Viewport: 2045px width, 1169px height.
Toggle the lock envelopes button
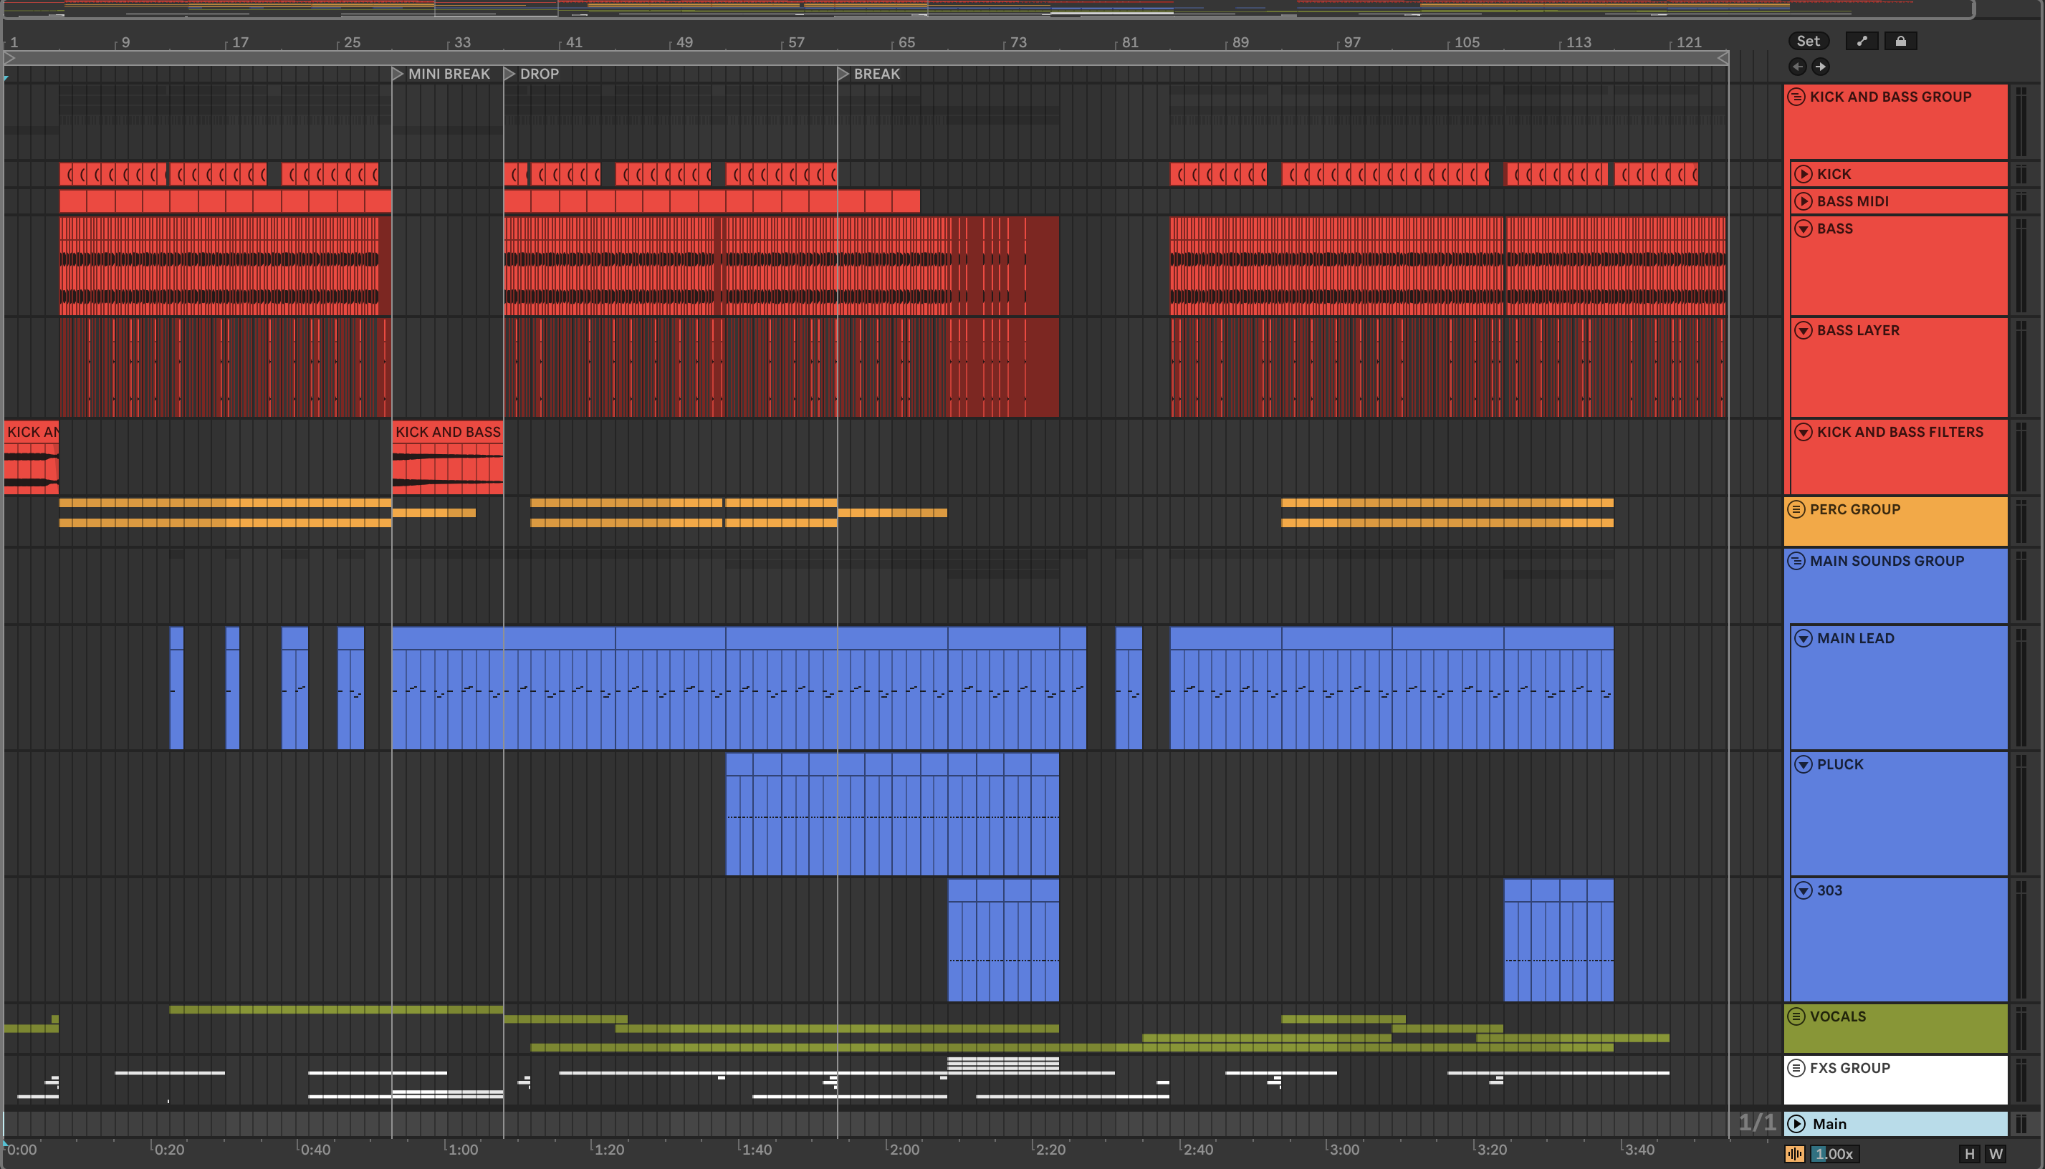pyautogui.click(x=1900, y=41)
